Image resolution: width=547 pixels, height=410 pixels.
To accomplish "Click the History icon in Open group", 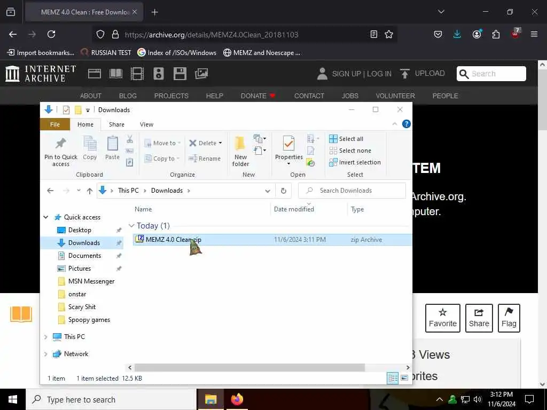I will (x=310, y=163).
